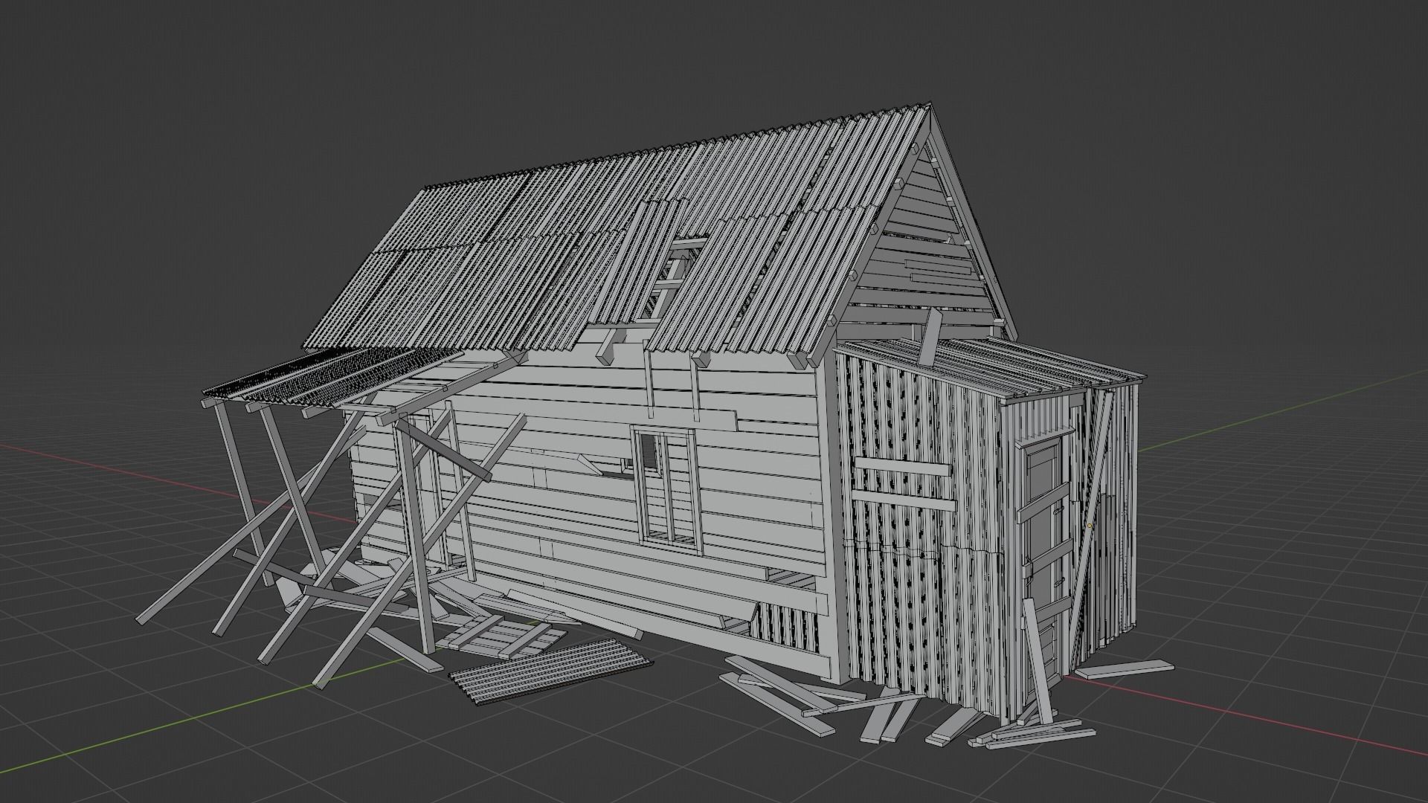Viewport: 1428px width, 803px height.
Task: Click the upper horizontal board on the shed wall
Action: 901,468
